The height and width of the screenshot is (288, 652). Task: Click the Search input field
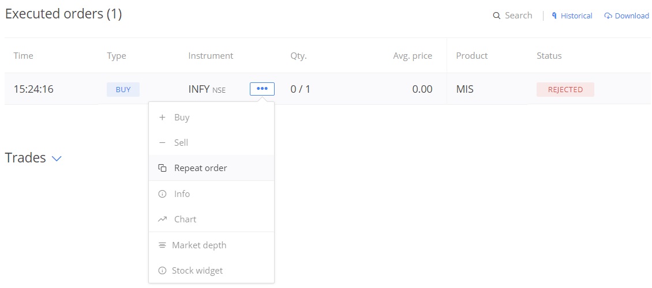click(x=512, y=16)
